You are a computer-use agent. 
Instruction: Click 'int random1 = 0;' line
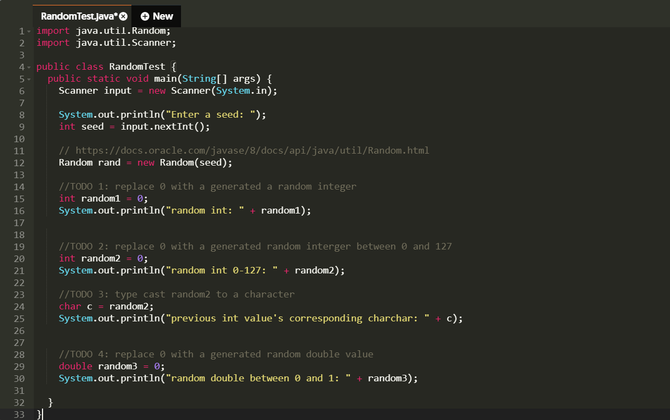[104, 199]
